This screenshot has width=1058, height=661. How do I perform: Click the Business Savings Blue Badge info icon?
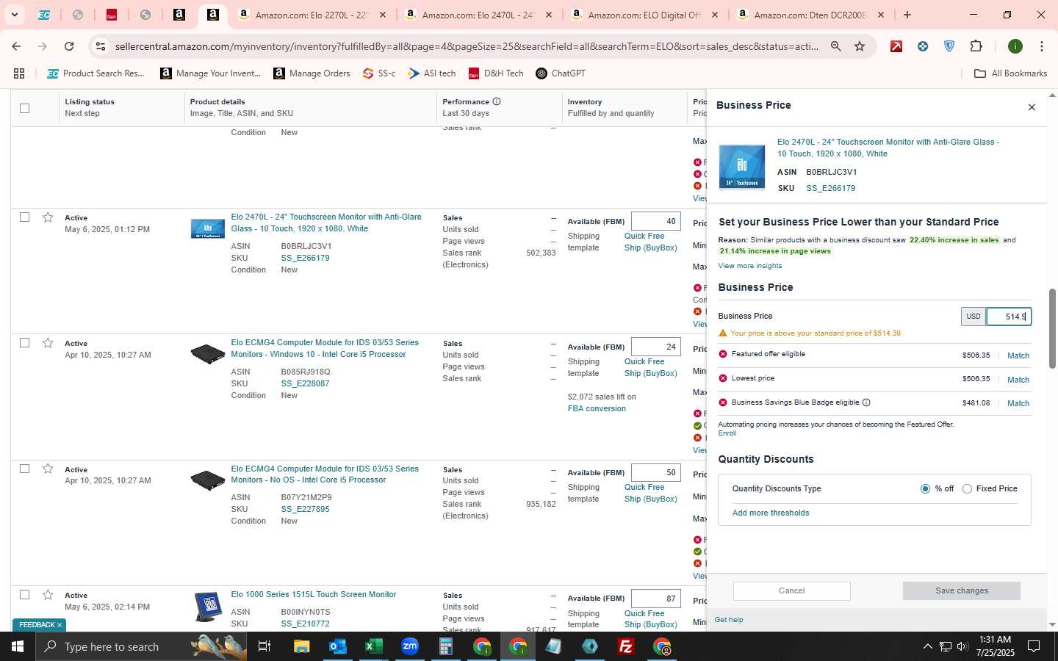click(x=866, y=402)
